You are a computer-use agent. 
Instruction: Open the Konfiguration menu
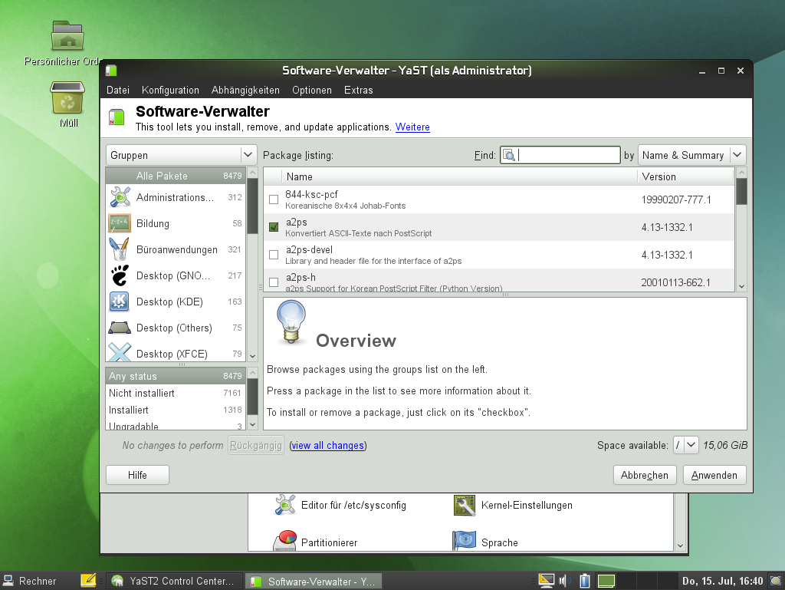pos(170,90)
